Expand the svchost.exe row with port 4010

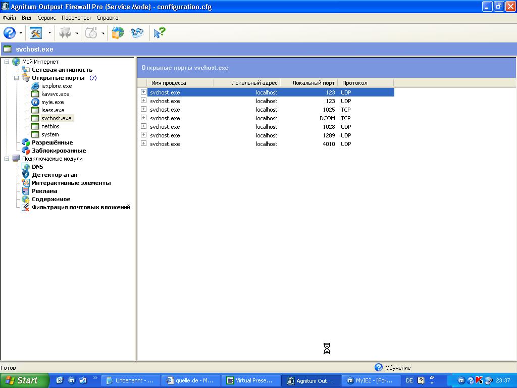point(143,143)
